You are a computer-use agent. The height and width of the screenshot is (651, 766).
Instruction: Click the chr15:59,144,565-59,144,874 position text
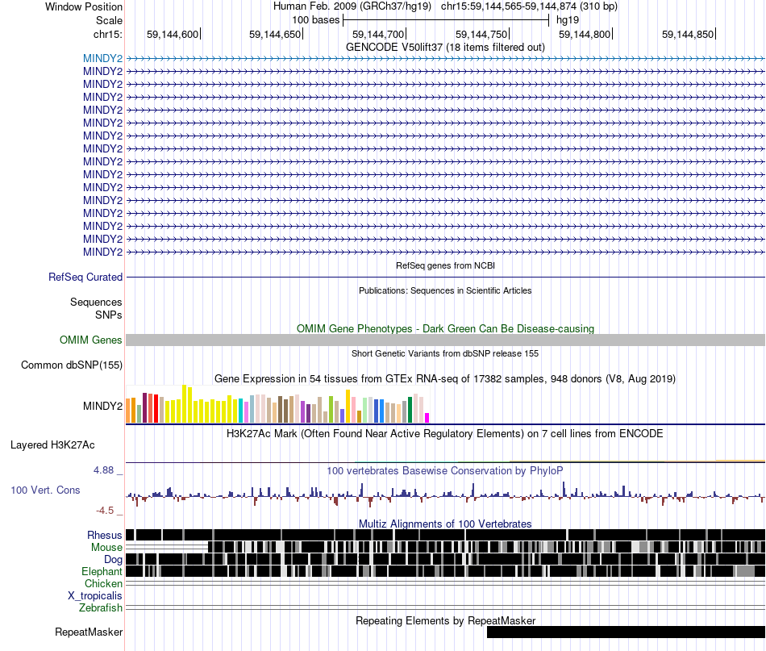click(x=529, y=6)
